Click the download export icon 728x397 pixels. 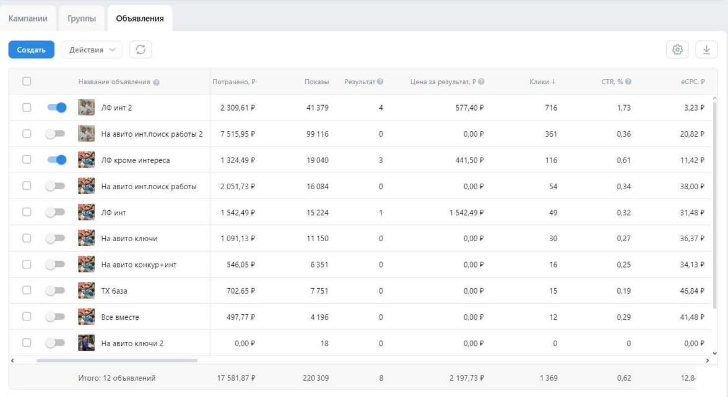[x=706, y=50]
